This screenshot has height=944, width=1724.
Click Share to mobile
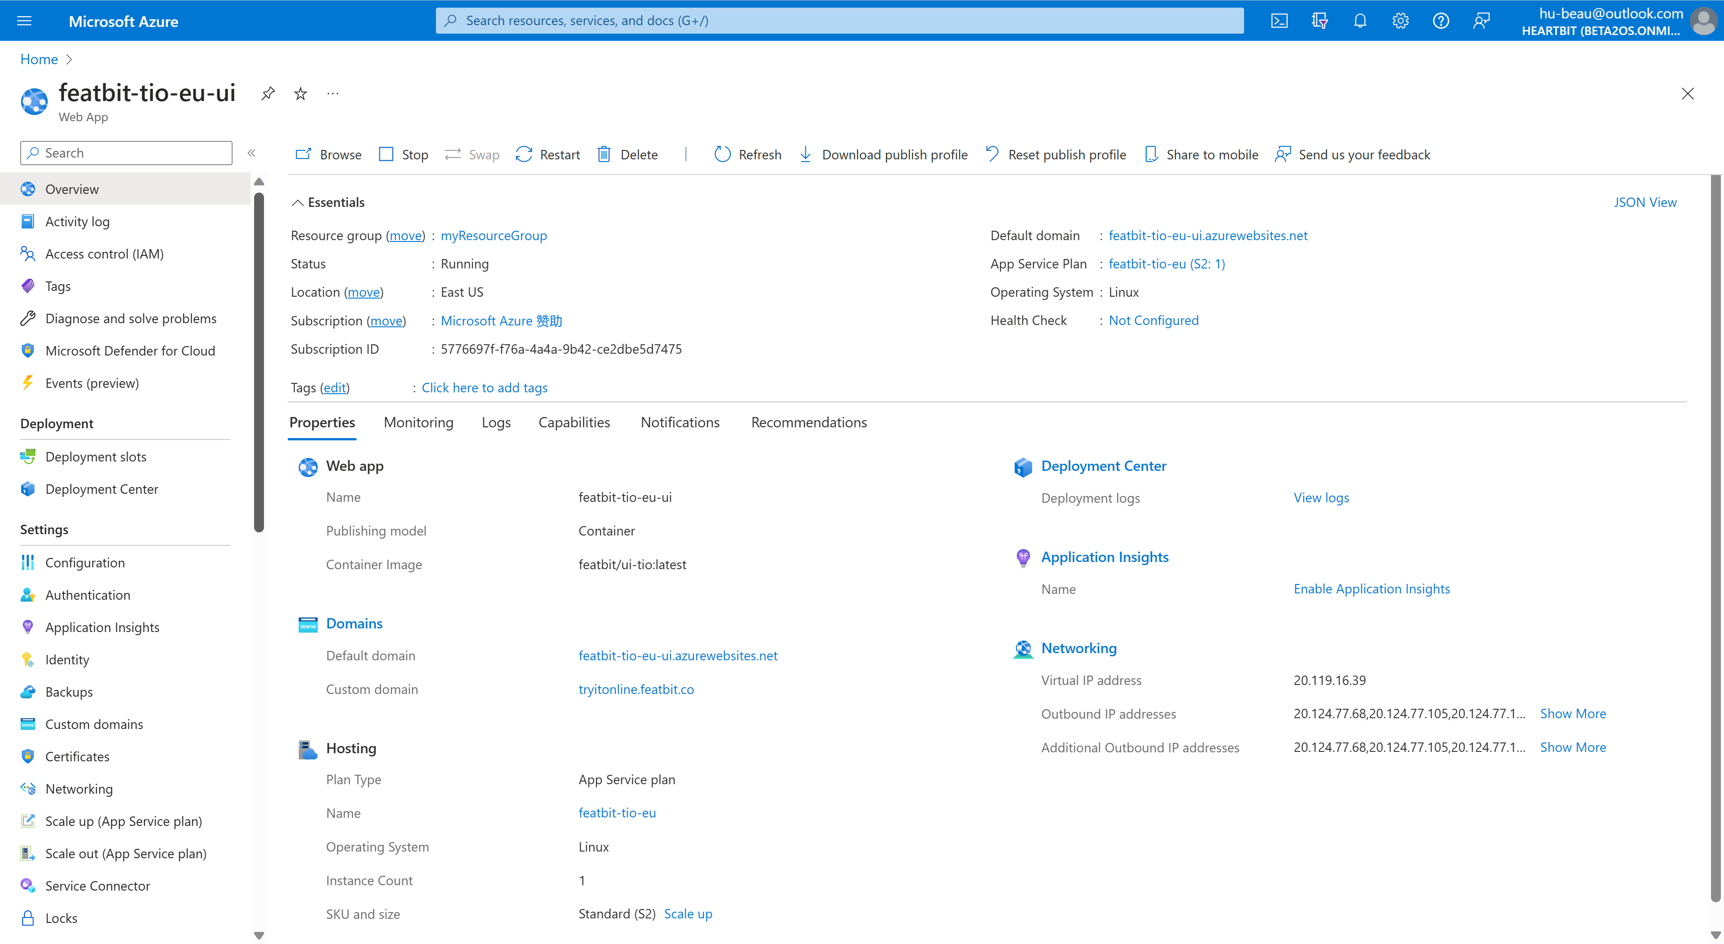[x=1201, y=154]
